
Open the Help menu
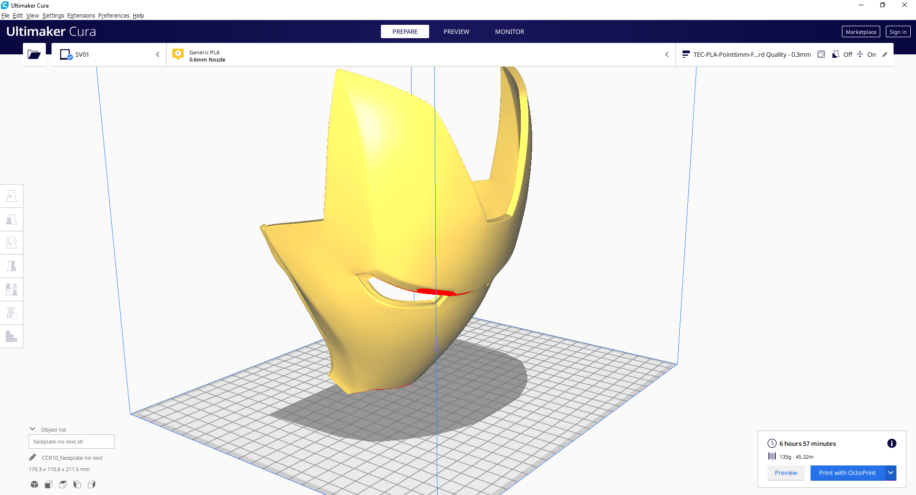pyautogui.click(x=138, y=15)
